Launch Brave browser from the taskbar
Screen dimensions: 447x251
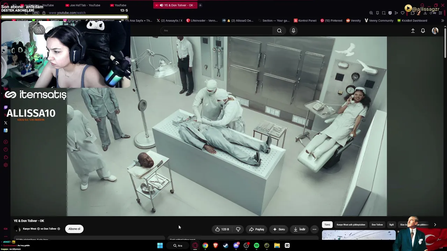tap(215, 245)
